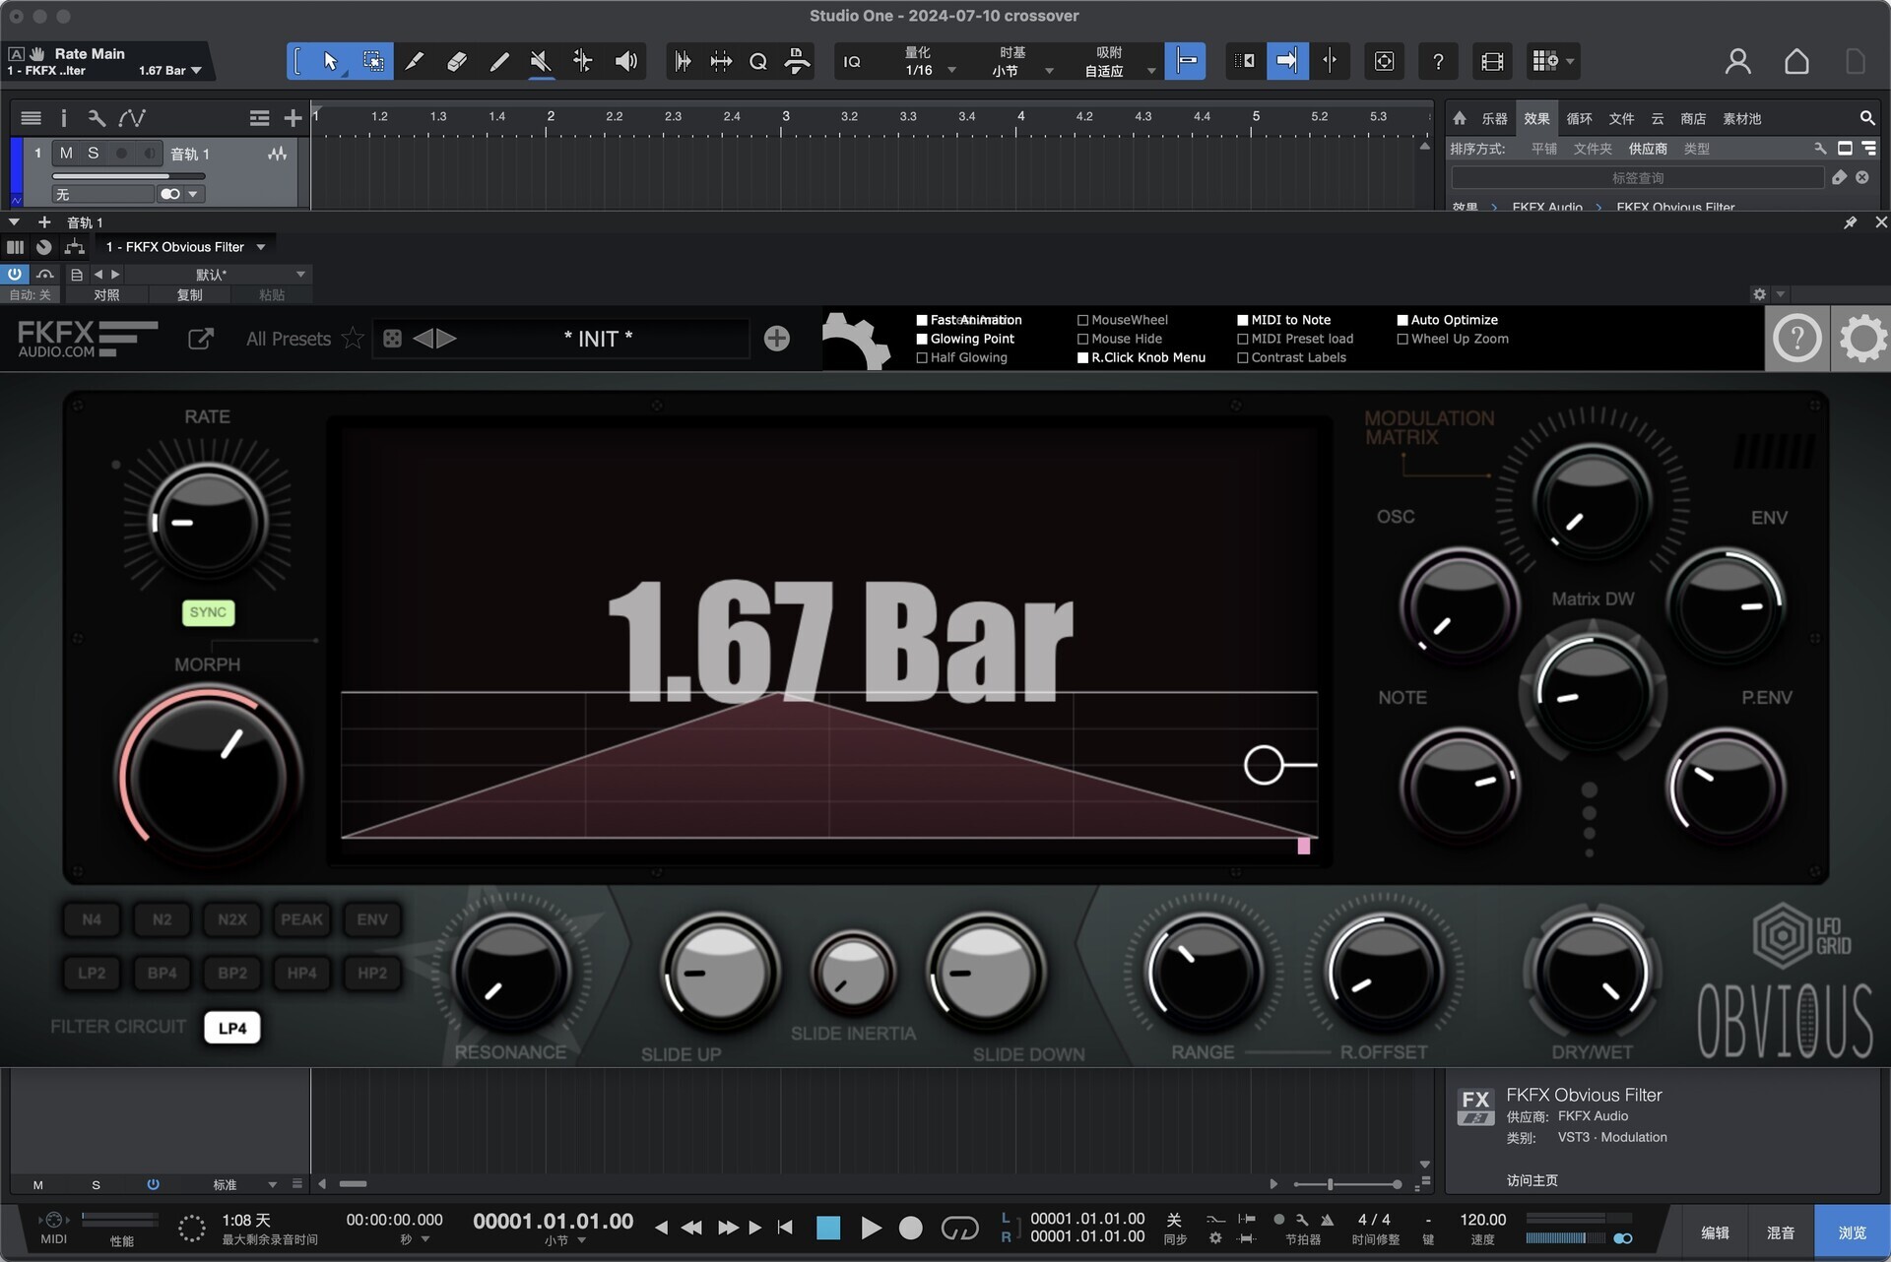Randomize preset with dice icon
This screenshot has height=1262, width=1891.
tap(392, 339)
